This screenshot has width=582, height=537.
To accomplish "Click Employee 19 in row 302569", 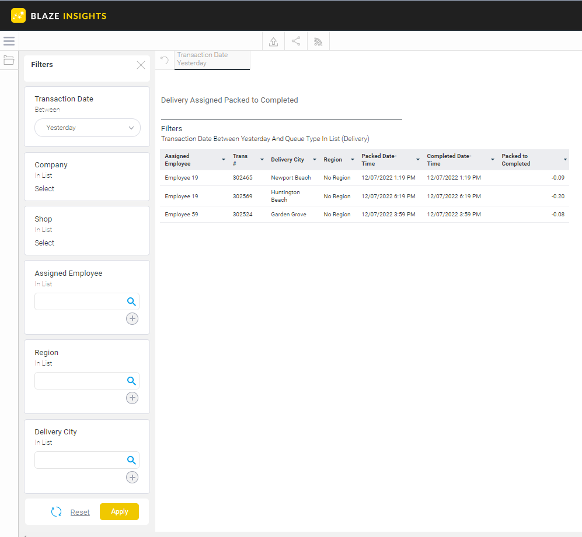I will pyautogui.click(x=182, y=196).
